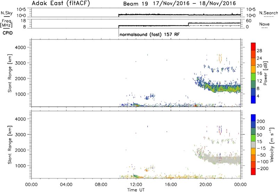
Task: Click the 'Time UT' axis title
Action: (x=136, y=190)
